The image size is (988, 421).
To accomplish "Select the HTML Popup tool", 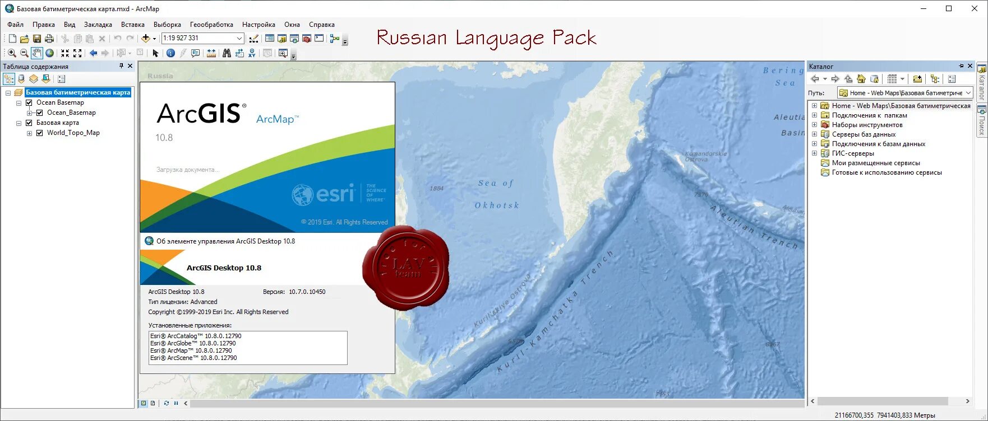I will 195,53.
